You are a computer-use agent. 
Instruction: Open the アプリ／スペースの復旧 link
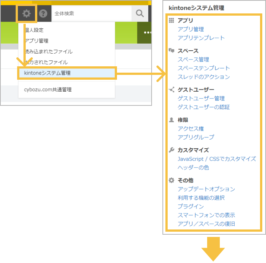tap(206, 224)
